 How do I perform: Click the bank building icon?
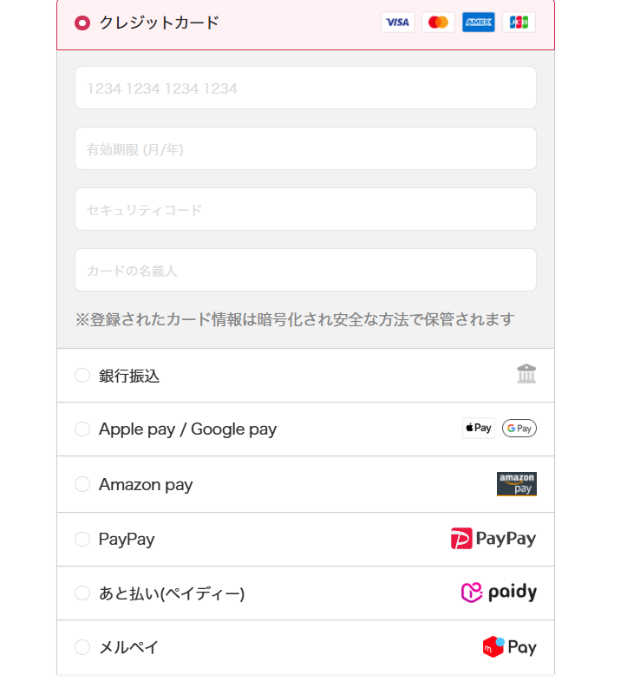pos(526,374)
